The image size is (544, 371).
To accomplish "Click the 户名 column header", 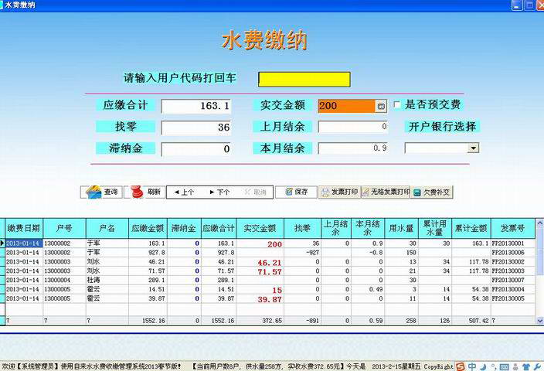I will (x=107, y=228).
